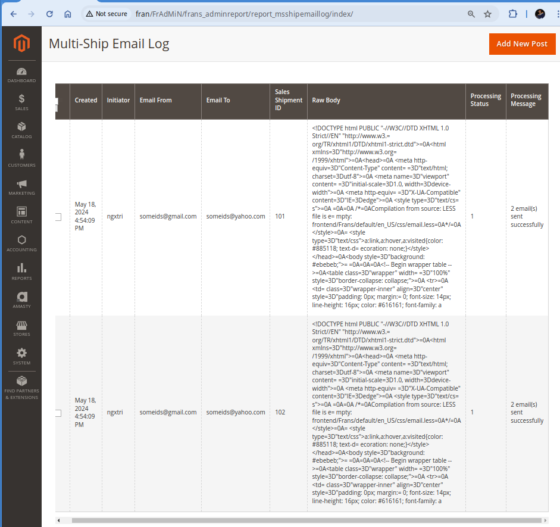This screenshot has height=527, width=560.
Task: Open the Amasty menu in sidebar
Action: click(x=21, y=300)
